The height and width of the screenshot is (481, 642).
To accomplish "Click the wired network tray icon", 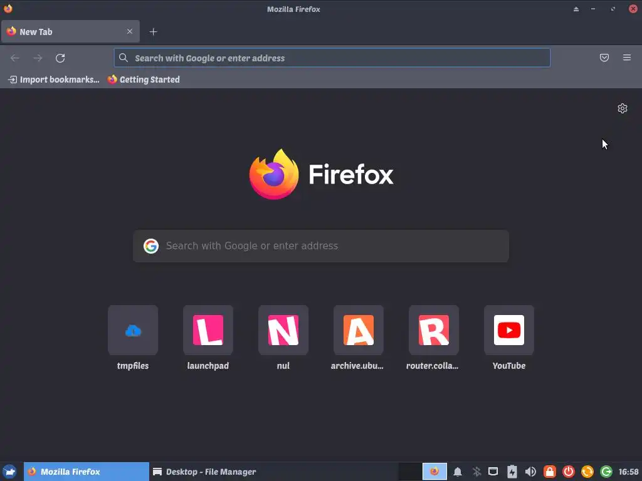I will pos(493,472).
